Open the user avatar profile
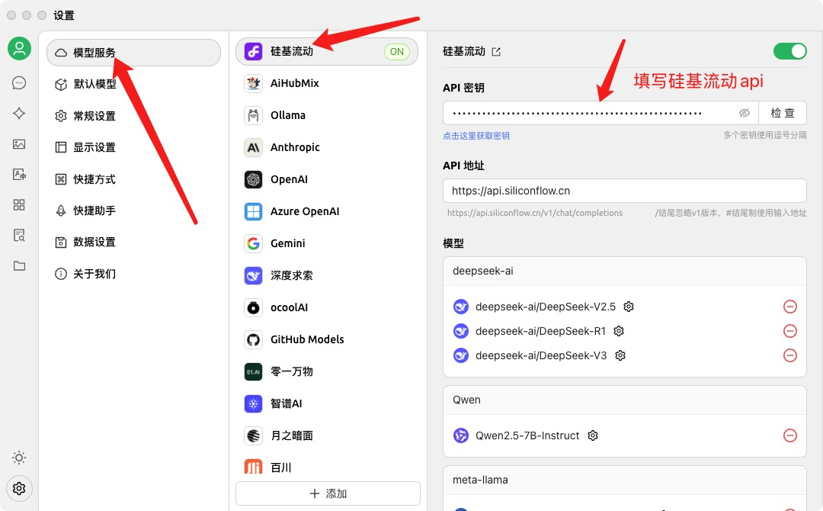 pyautogui.click(x=19, y=49)
